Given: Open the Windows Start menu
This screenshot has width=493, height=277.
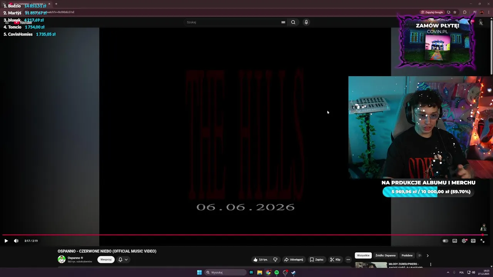Looking at the screenshot, I should tap(199, 272).
